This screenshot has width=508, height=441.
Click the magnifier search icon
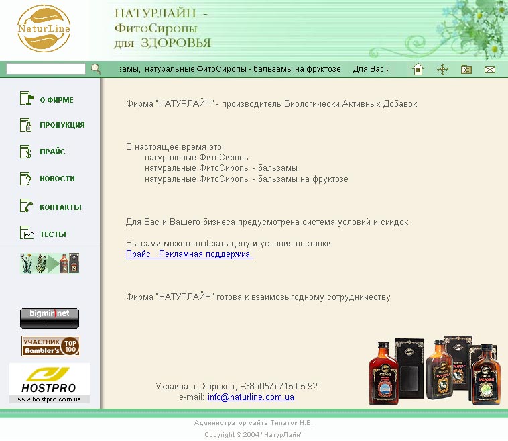(x=96, y=68)
